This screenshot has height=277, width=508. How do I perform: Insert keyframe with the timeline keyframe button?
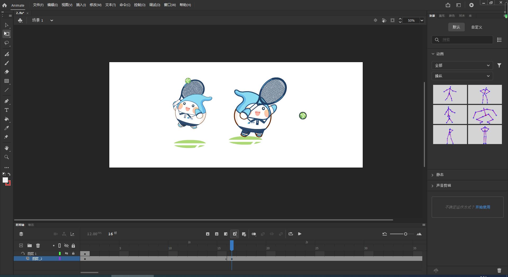point(208,234)
